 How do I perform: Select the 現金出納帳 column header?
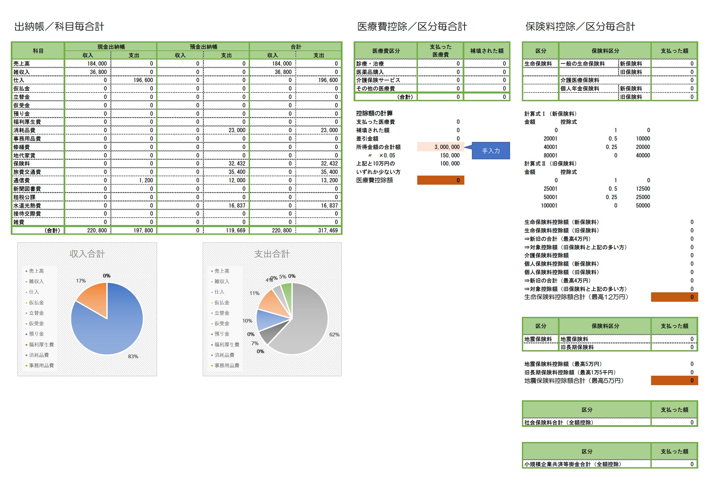pos(111,47)
